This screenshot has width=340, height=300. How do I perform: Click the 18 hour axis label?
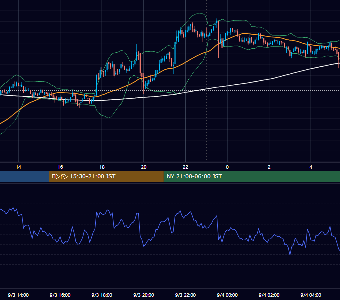102,167
